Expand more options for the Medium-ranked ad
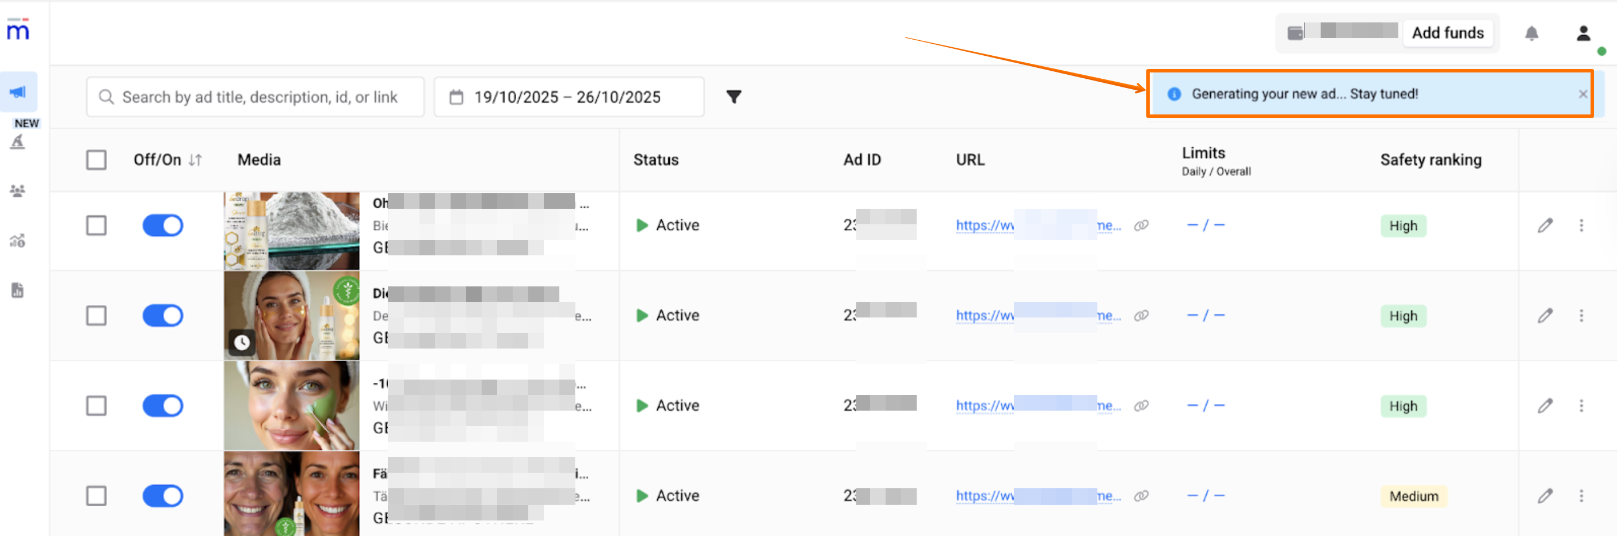Image resolution: width=1617 pixels, height=536 pixels. (x=1581, y=496)
